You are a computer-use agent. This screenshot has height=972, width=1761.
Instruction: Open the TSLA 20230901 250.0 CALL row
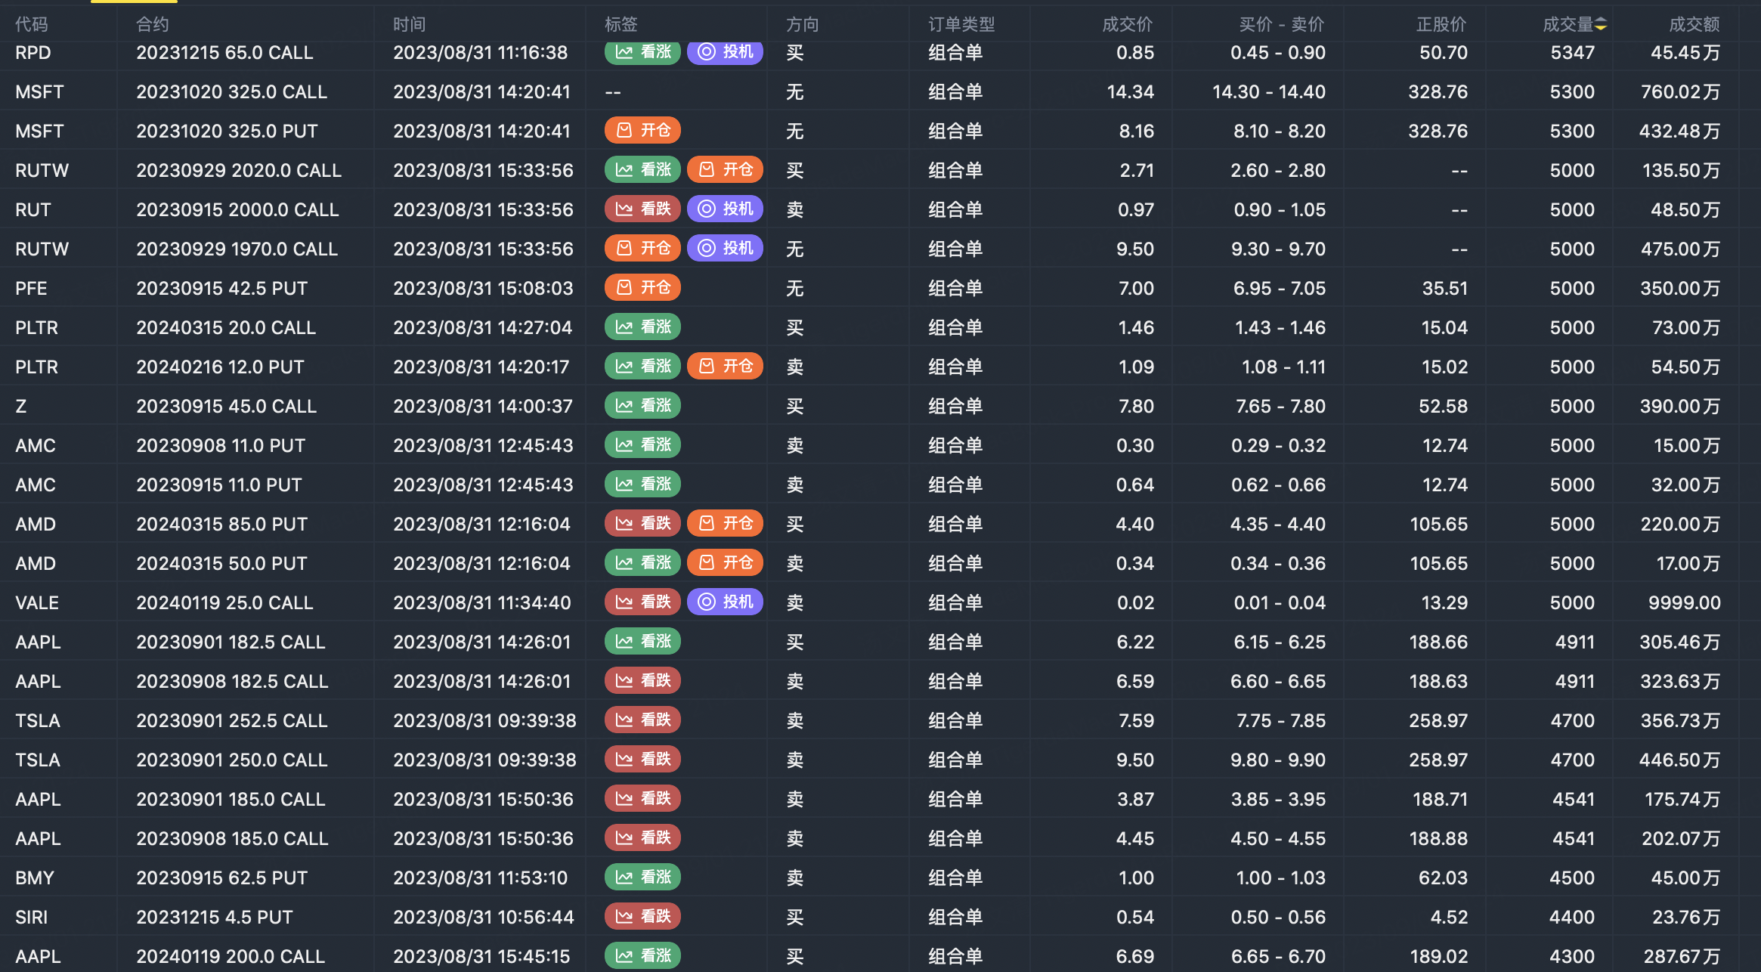click(231, 760)
